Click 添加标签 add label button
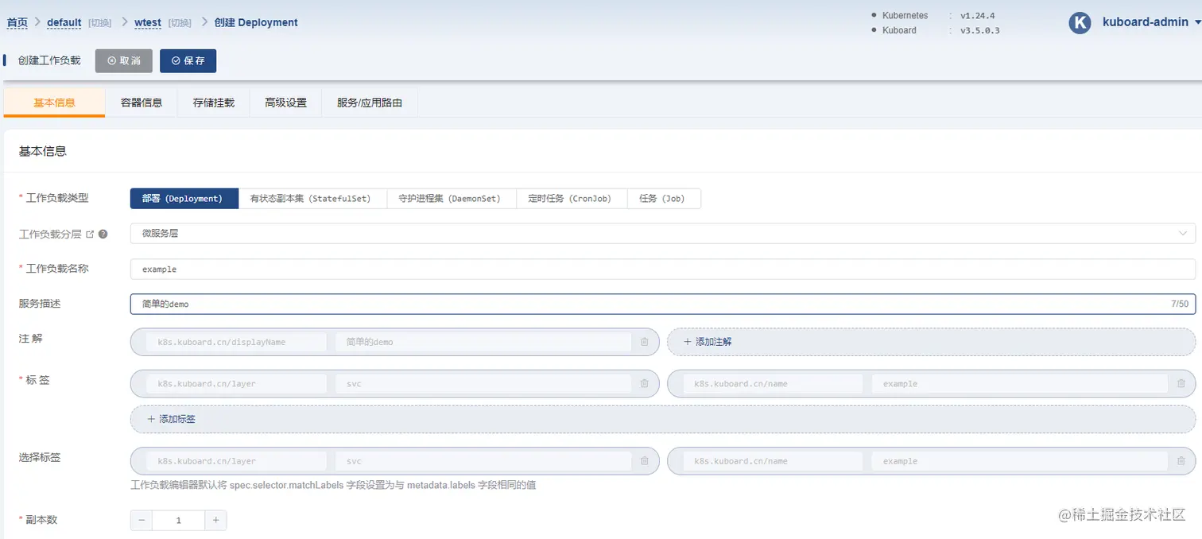This screenshot has width=1202, height=539. click(663, 419)
